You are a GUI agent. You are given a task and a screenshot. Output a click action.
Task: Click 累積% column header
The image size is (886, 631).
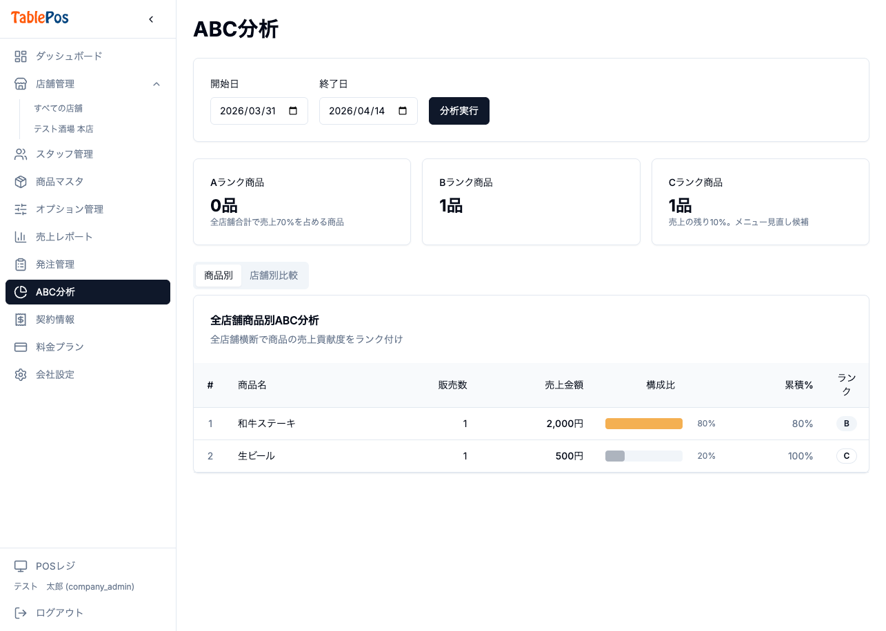[x=799, y=385]
